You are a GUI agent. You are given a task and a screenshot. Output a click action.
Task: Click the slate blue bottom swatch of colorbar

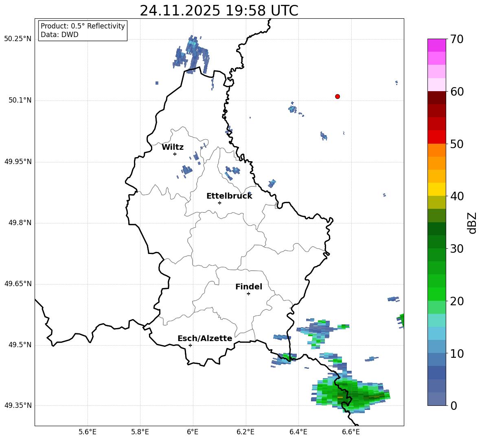pos(436,399)
